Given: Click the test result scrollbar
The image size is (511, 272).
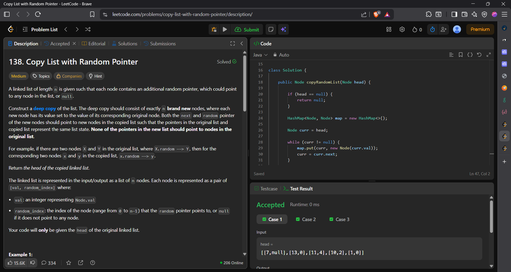Looking at the screenshot, I should click(491, 216).
